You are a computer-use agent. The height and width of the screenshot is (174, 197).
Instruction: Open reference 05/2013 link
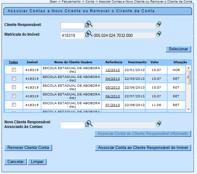click(x=113, y=88)
